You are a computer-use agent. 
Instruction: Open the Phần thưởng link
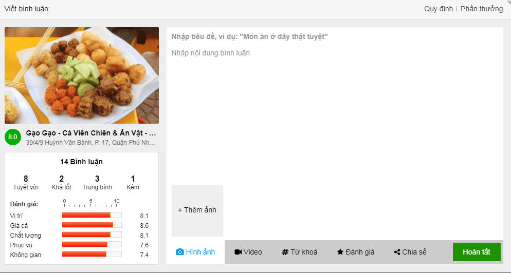pyautogui.click(x=482, y=9)
